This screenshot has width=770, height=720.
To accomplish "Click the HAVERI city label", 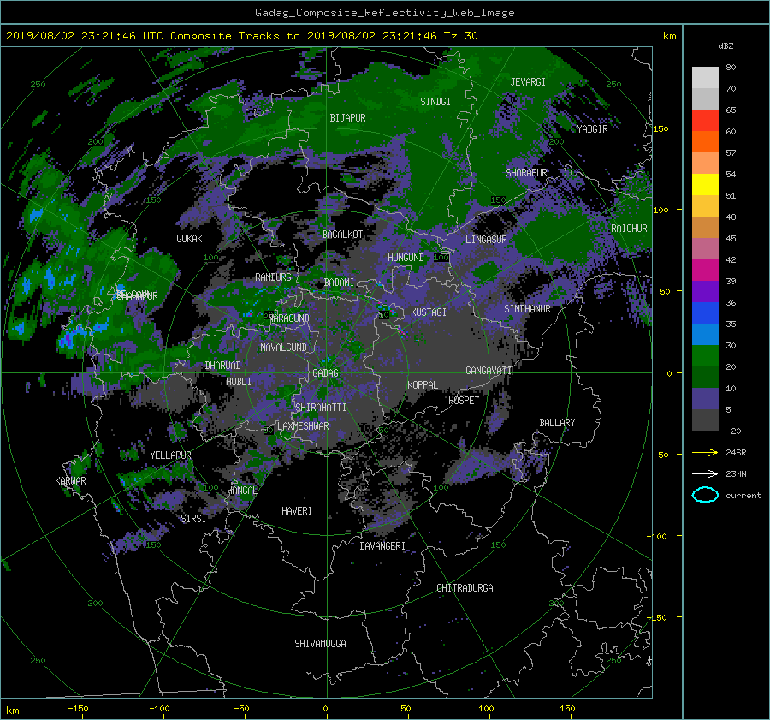I will coord(297,511).
